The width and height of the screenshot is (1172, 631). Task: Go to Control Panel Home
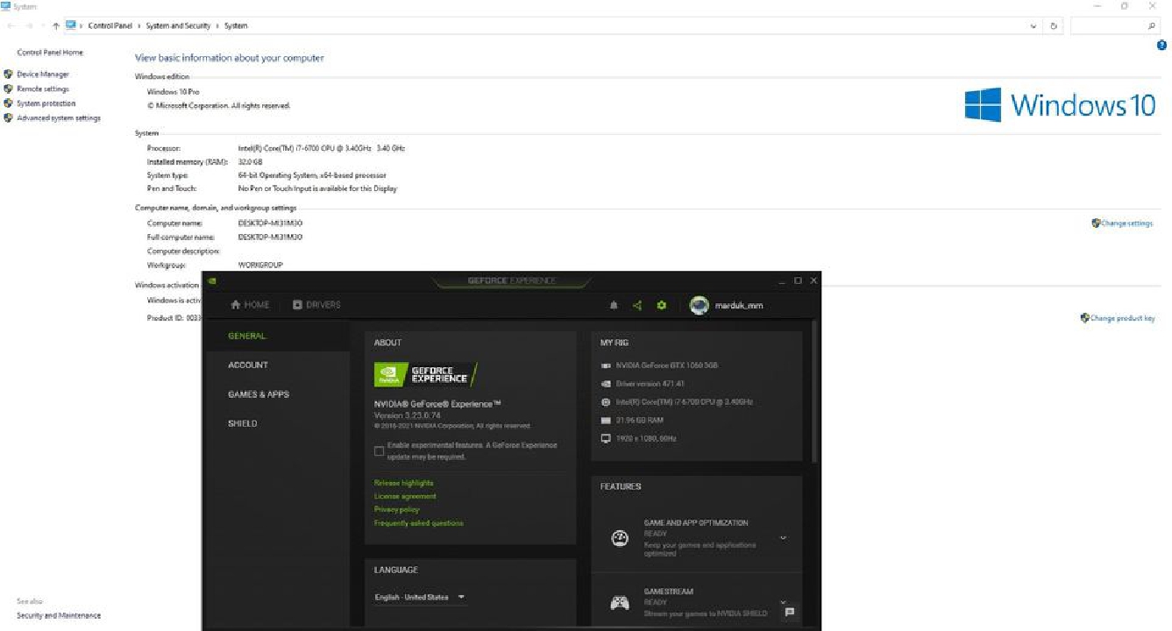coord(50,53)
